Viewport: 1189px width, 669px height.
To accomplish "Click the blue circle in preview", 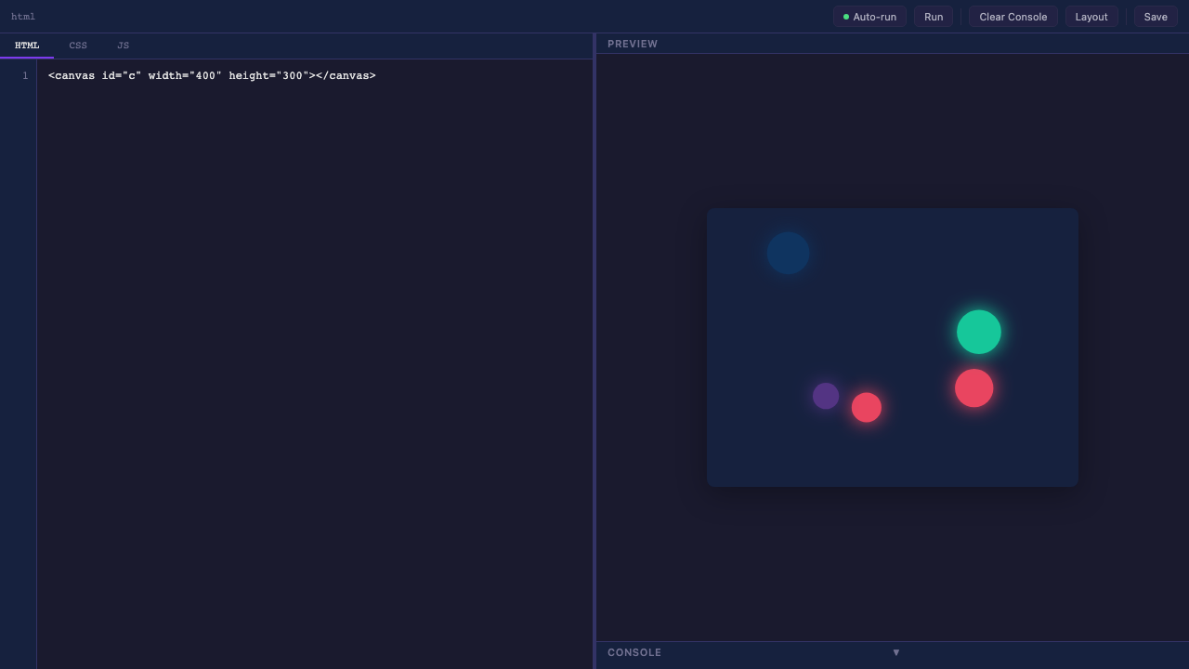I will tap(788, 253).
